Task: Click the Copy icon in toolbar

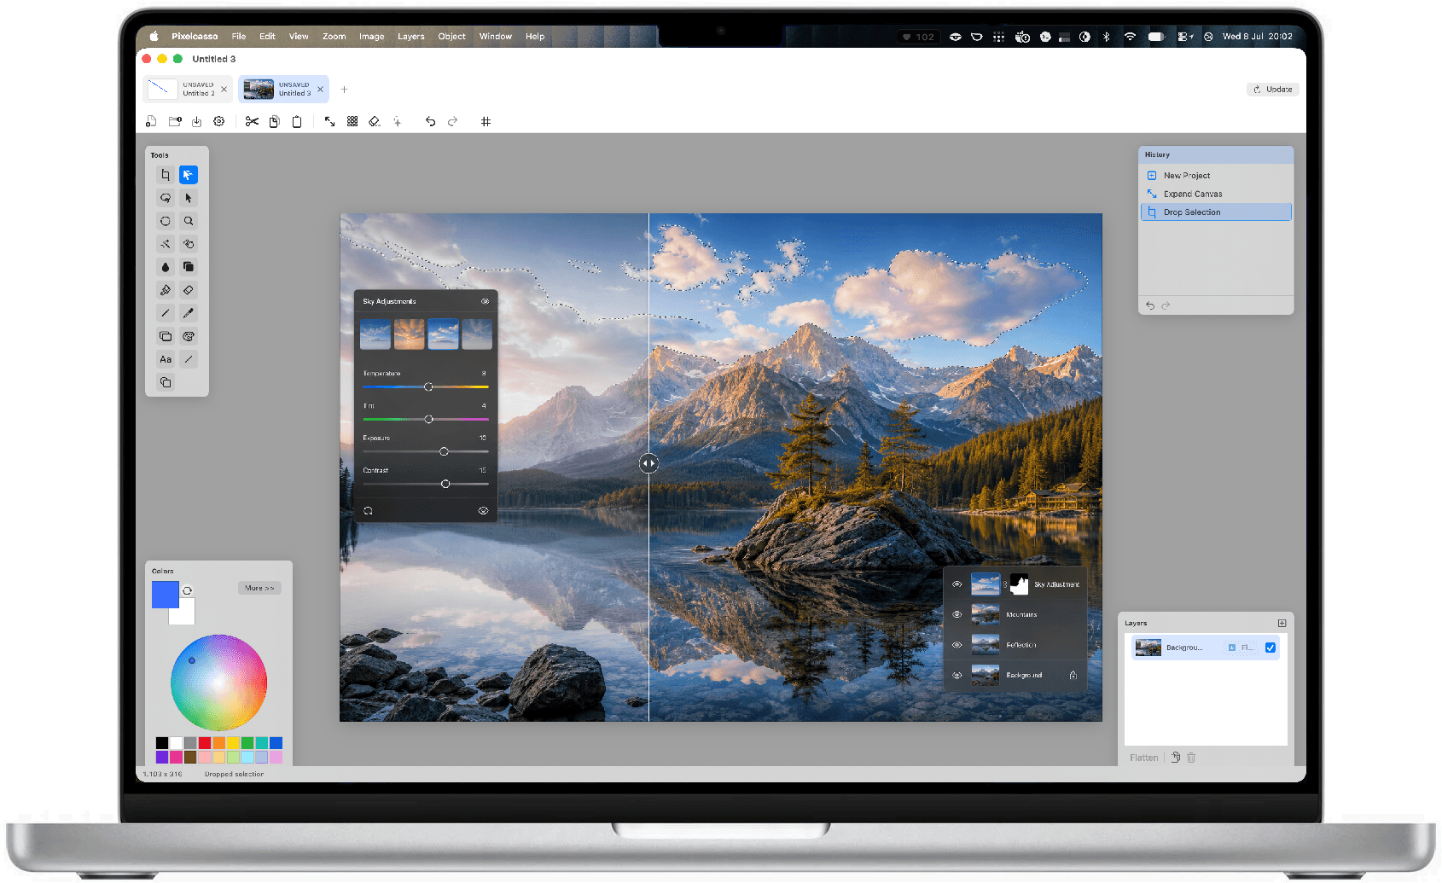Action: click(x=274, y=121)
